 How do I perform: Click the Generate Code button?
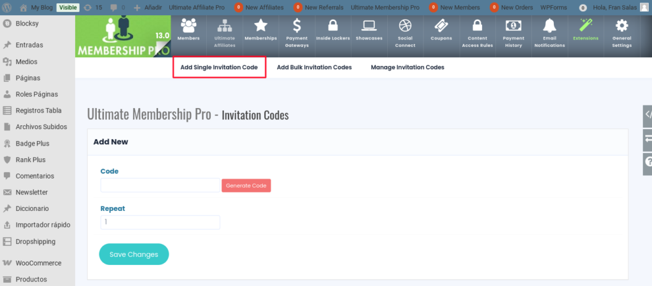click(x=246, y=186)
